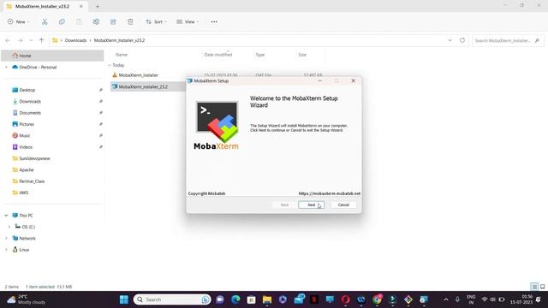Click MobaXterm_Installer_v23.2 in address breadcrumb
The height and width of the screenshot is (308, 548).
119,40
